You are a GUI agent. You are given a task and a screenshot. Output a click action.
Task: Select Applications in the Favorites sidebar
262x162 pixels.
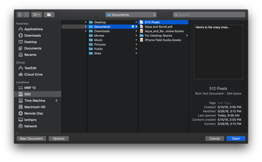[x=38, y=29]
